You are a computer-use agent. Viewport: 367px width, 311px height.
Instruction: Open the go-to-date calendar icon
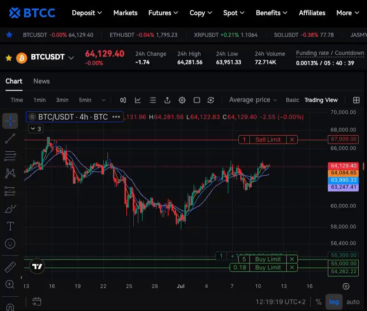coord(37,301)
